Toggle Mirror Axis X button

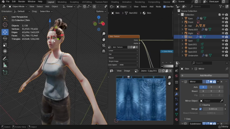pos(203,87)
